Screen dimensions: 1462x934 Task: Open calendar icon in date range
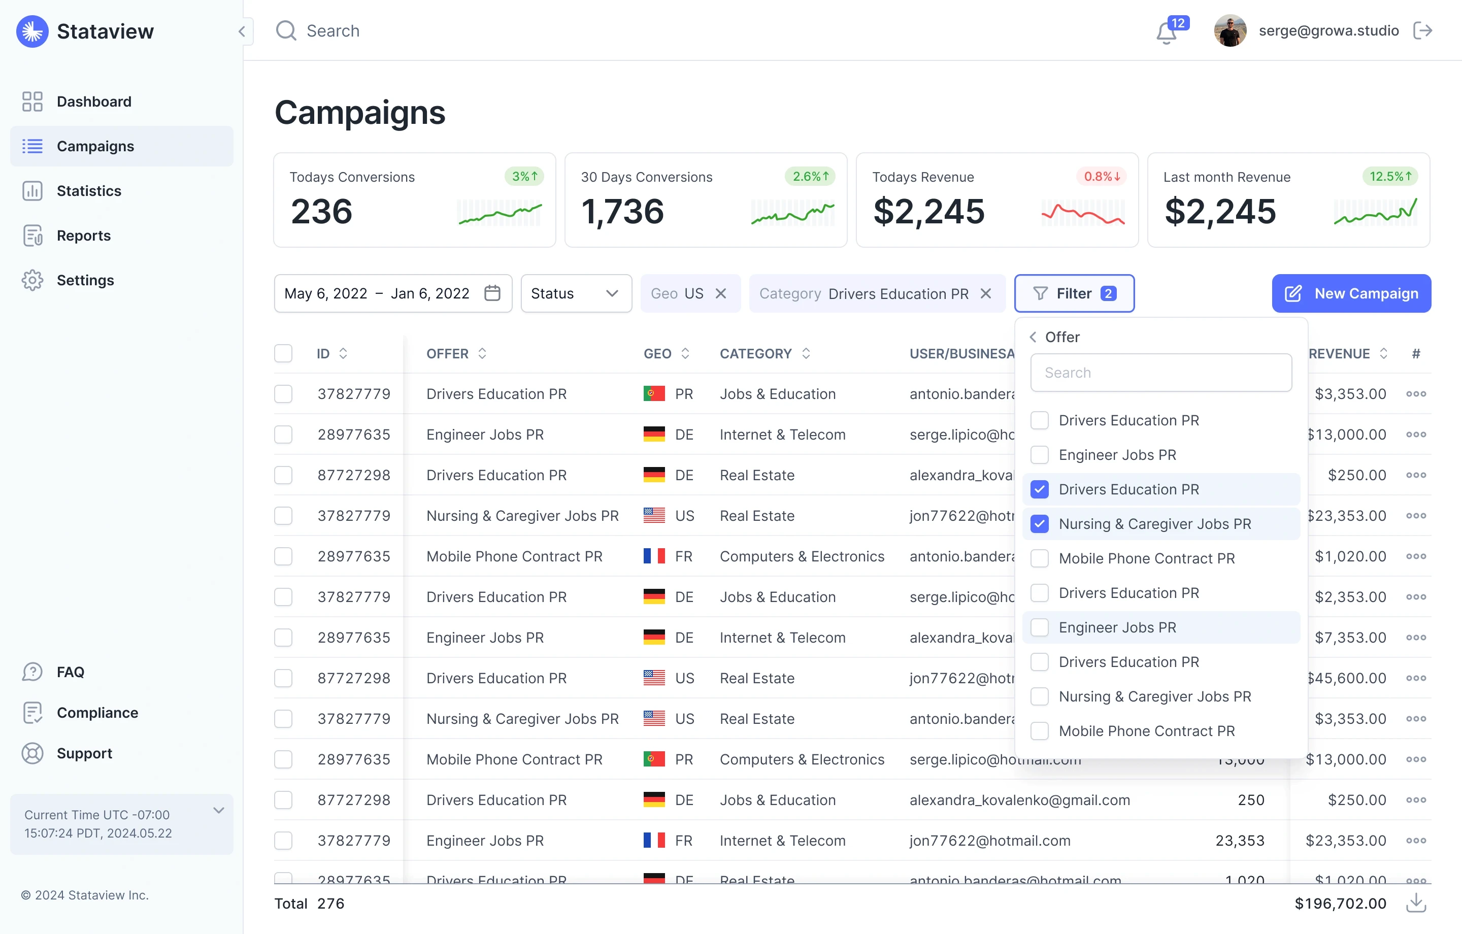coord(492,293)
